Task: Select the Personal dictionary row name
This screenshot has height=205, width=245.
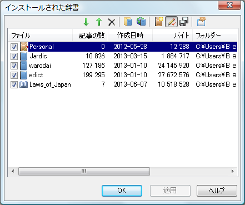Action: coord(42,47)
